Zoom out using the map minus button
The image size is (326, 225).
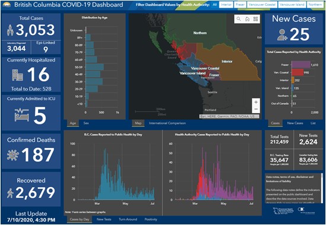256,109
